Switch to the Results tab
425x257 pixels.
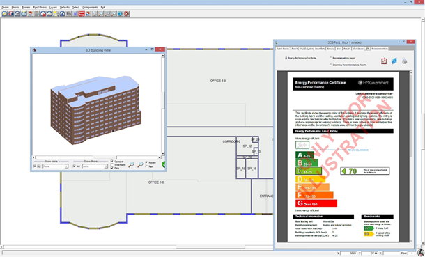tap(347, 49)
